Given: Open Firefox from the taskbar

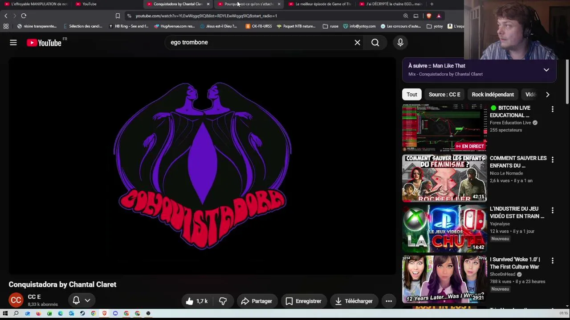Looking at the screenshot, I should tap(38, 313).
